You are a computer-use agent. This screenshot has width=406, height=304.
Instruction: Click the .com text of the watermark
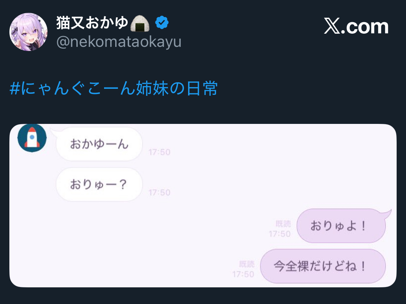coord(365,27)
